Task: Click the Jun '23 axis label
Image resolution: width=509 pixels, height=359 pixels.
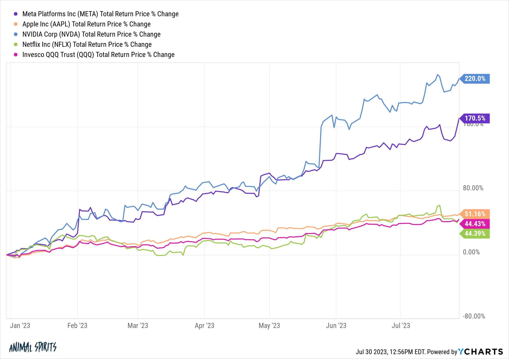Action: [336, 326]
